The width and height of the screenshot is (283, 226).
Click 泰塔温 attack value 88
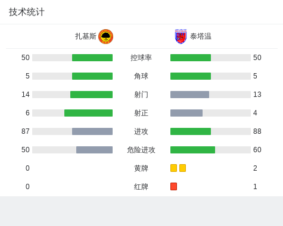point(257,131)
